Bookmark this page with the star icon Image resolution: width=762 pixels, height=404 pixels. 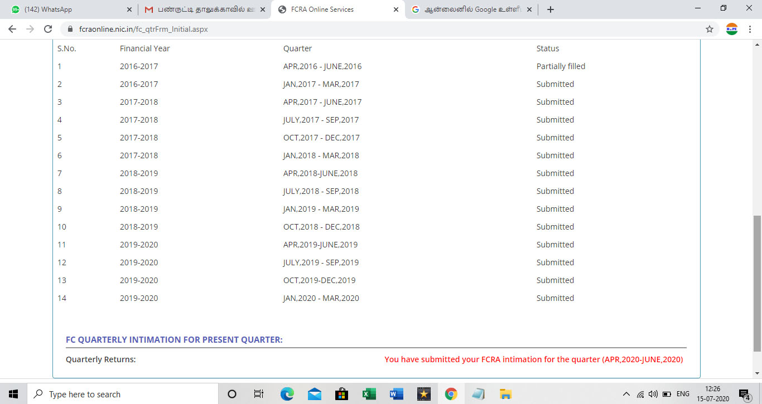[710, 29]
